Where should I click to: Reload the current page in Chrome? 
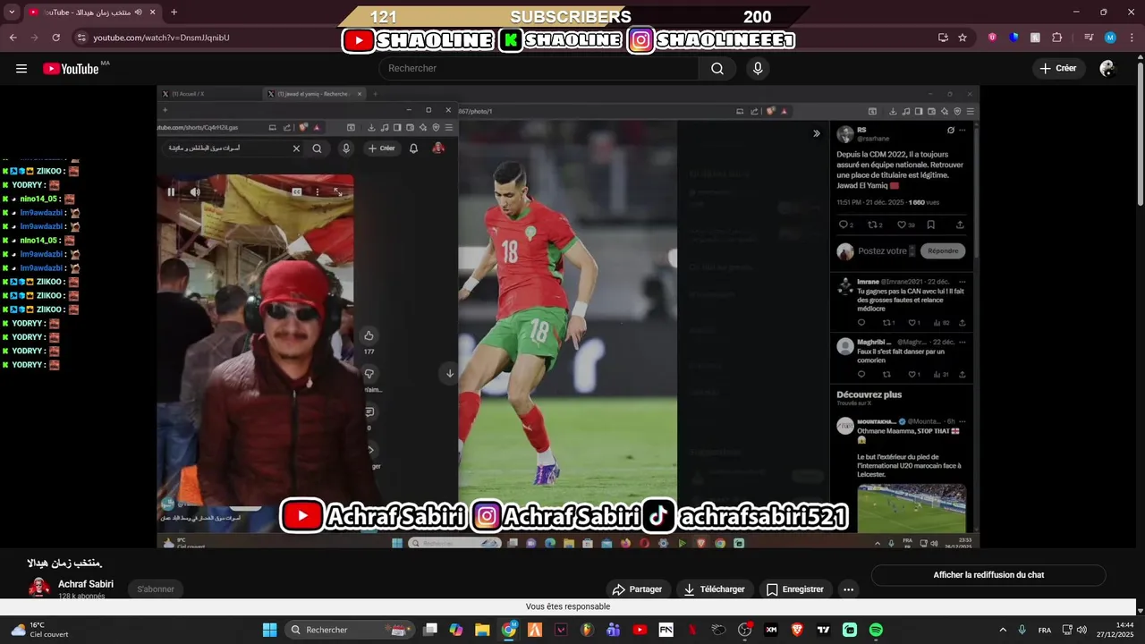(x=56, y=38)
